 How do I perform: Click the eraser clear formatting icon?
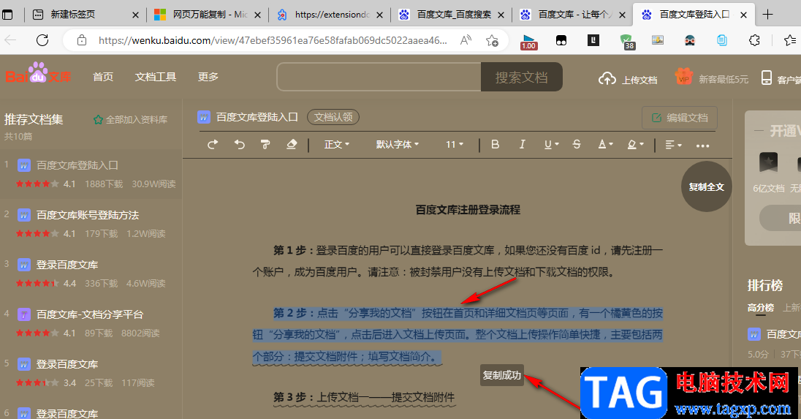pyautogui.click(x=292, y=145)
